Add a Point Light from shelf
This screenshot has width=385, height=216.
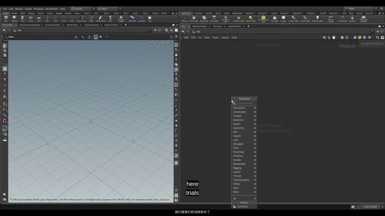pos(194,19)
